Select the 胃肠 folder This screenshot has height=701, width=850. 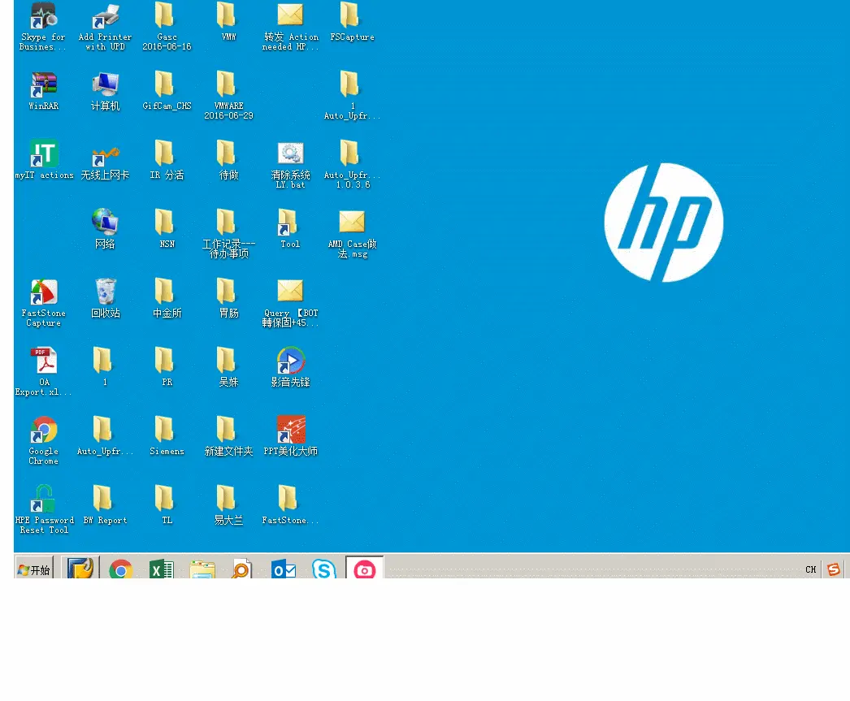(228, 297)
